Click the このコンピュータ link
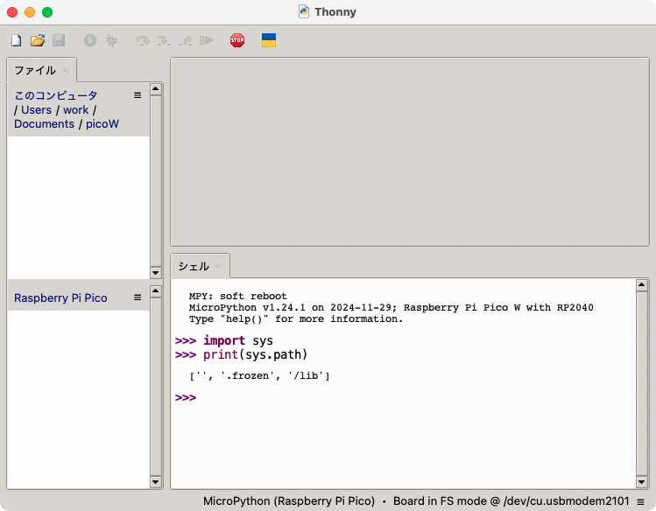The width and height of the screenshot is (656, 511). pos(56,95)
